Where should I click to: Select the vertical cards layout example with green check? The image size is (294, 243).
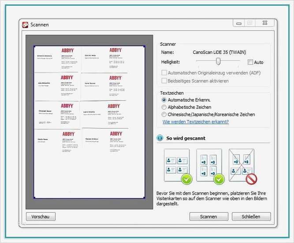click(x=209, y=165)
